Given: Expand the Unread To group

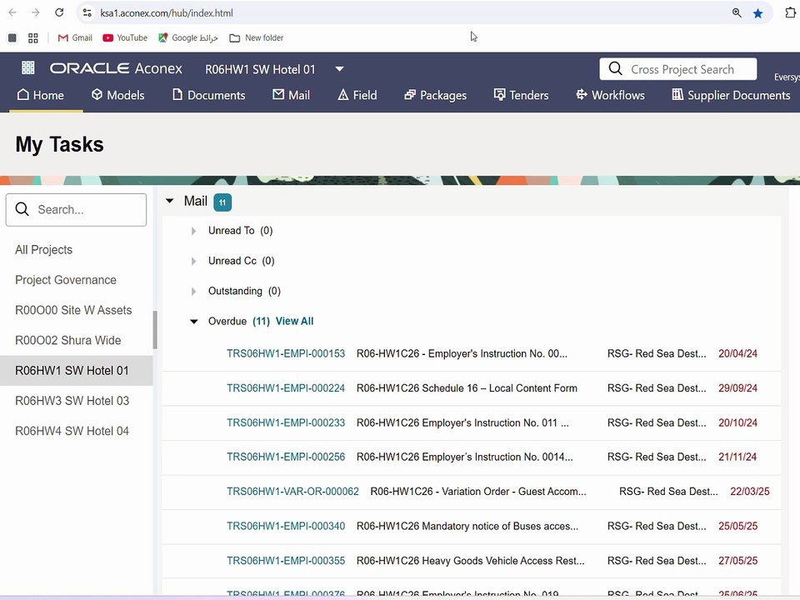Looking at the screenshot, I should point(193,231).
